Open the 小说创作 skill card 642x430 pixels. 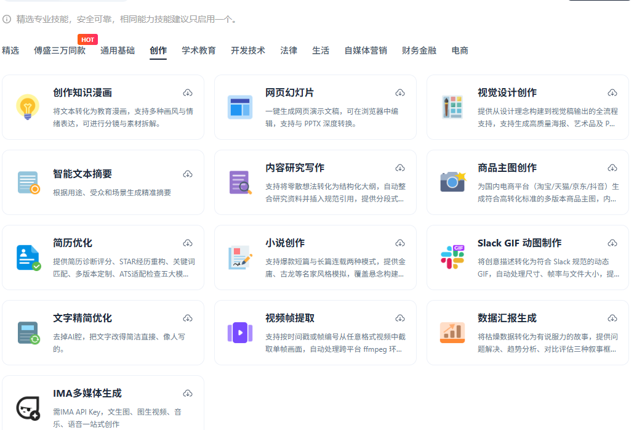coord(315,258)
